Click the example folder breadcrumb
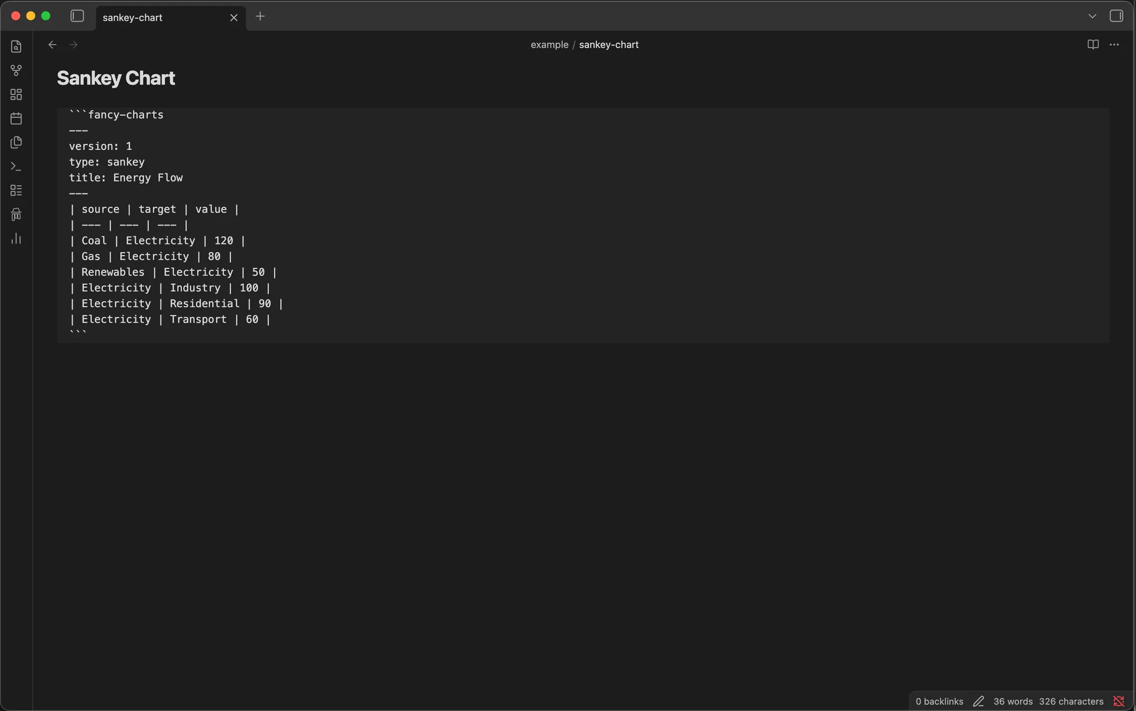Image resolution: width=1136 pixels, height=711 pixels. (549, 45)
